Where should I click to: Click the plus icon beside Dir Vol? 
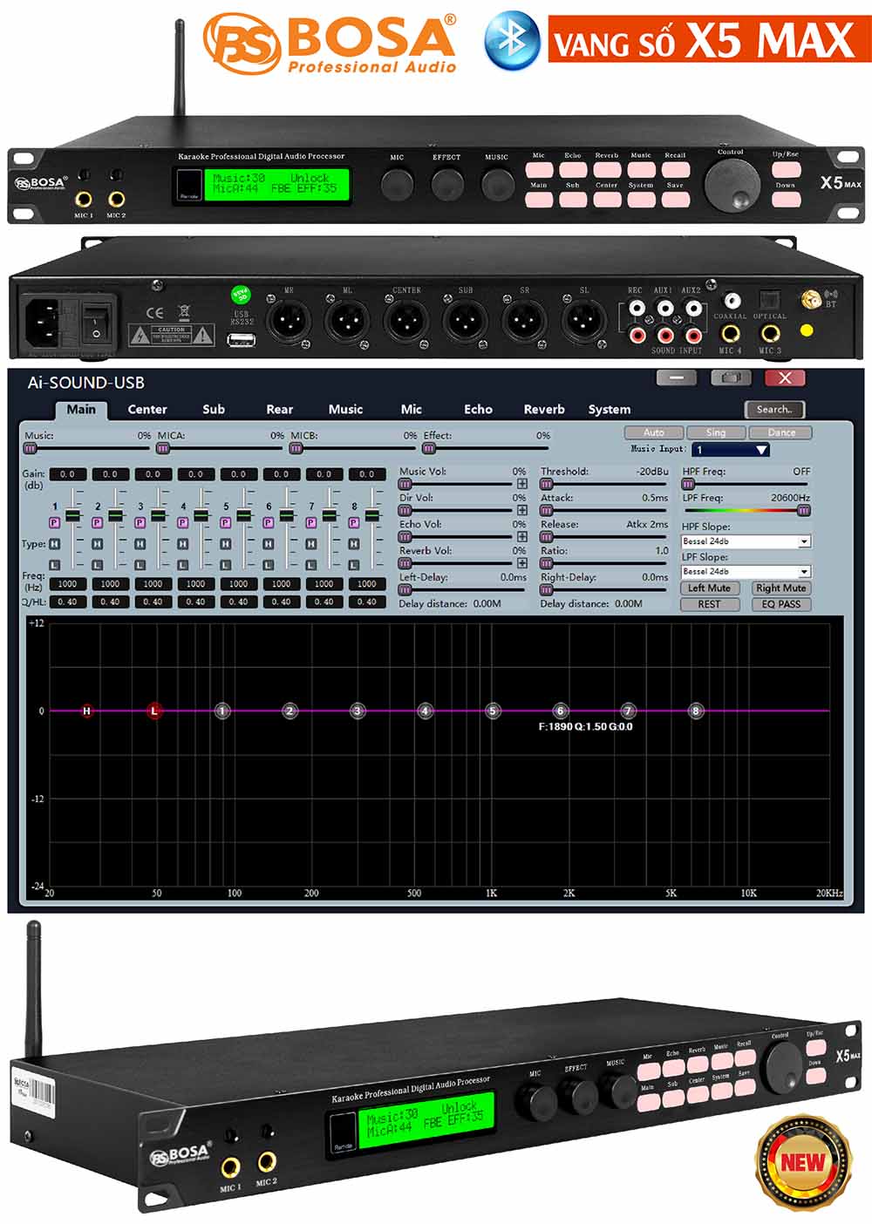pyautogui.click(x=522, y=510)
